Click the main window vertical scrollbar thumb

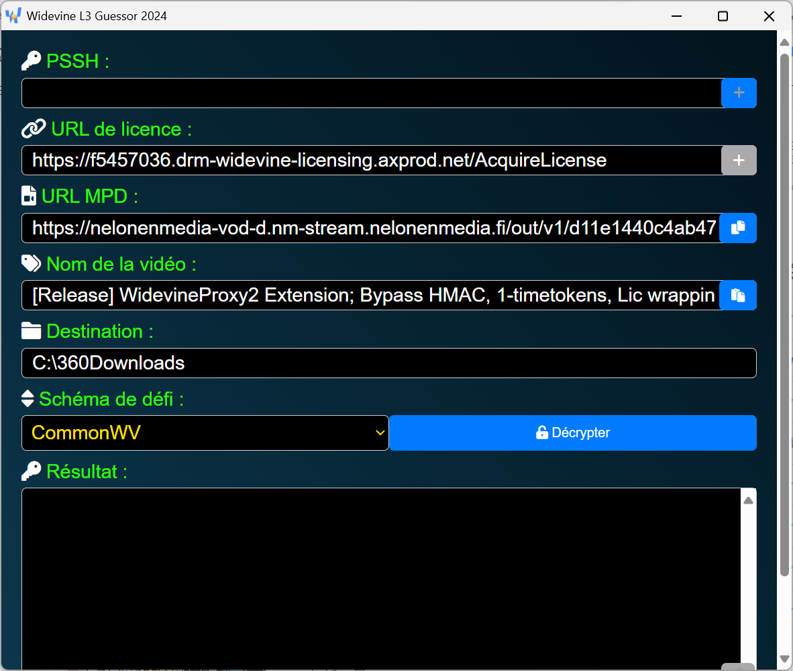784,314
